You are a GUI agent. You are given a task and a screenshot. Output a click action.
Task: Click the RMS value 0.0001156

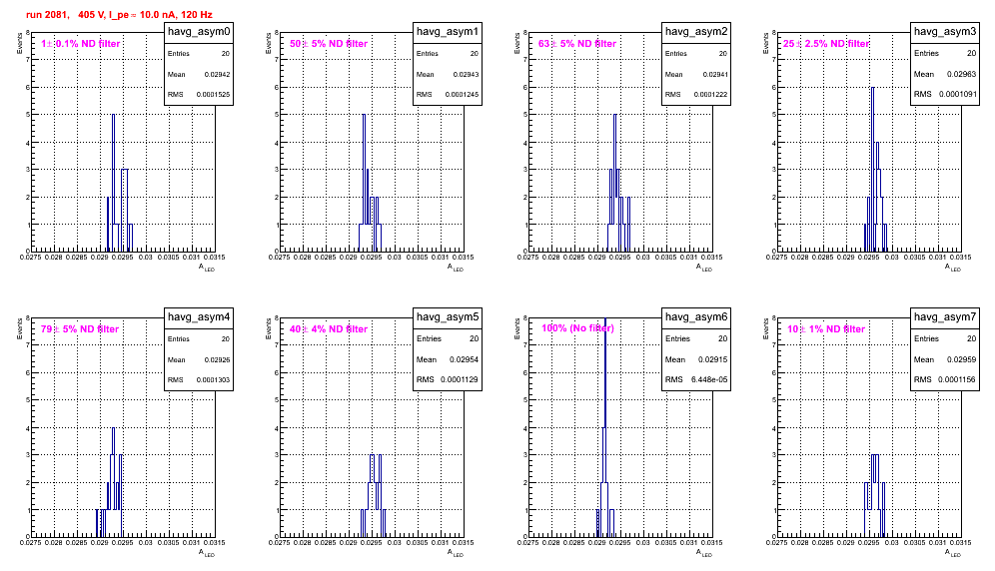click(958, 379)
